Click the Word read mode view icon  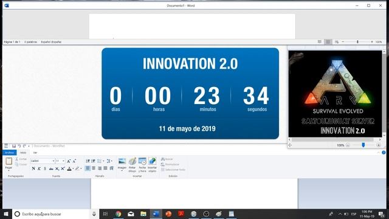pos(320,42)
